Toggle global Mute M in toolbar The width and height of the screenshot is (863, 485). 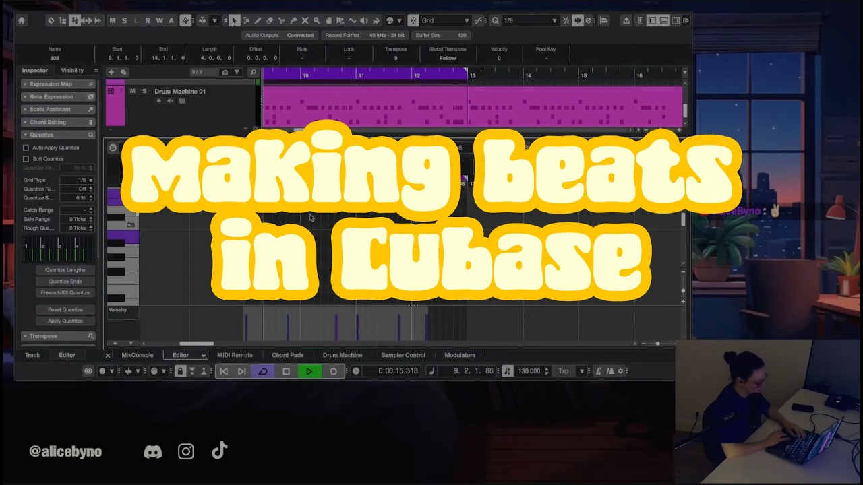[x=112, y=20]
